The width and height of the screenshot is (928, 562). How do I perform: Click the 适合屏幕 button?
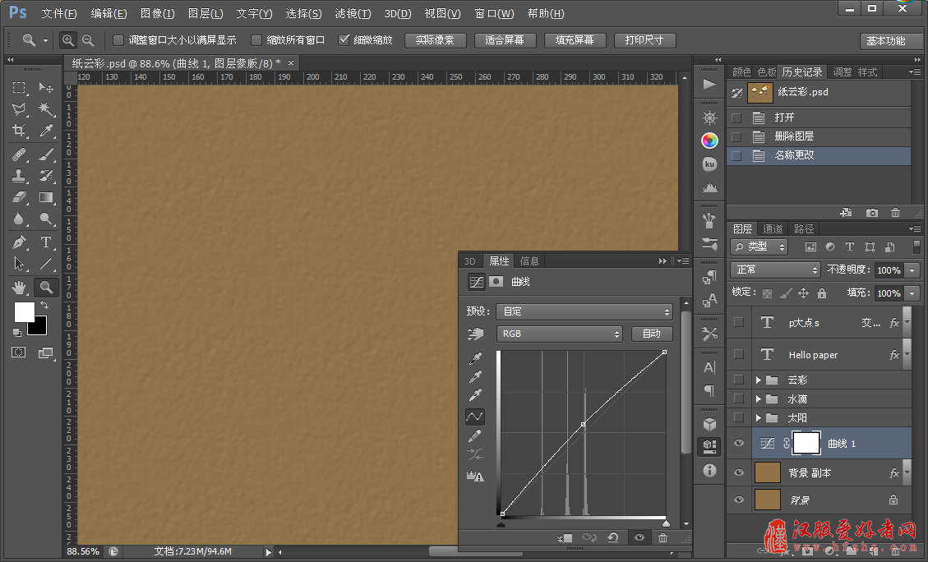[505, 40]
